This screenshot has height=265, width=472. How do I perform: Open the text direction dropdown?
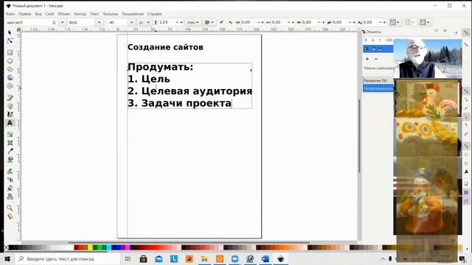pyautogui.click(x=425, y=22)
